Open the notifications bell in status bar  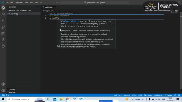(x=179, y=95)
